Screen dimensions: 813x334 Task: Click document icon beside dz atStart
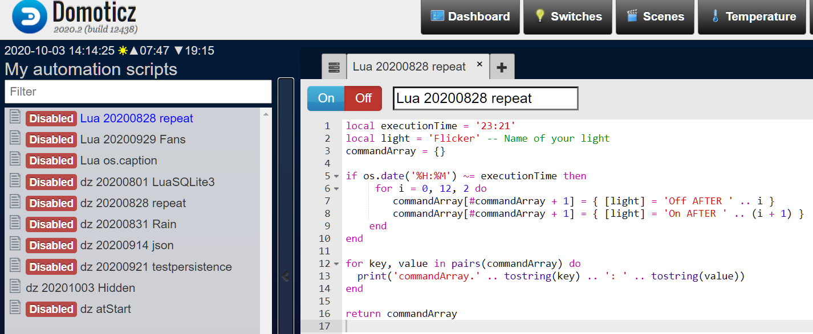coord(15,308)
